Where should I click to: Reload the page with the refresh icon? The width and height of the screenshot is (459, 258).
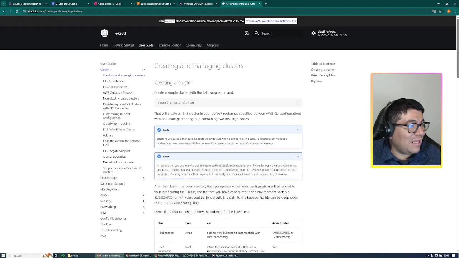coord(16,11)
